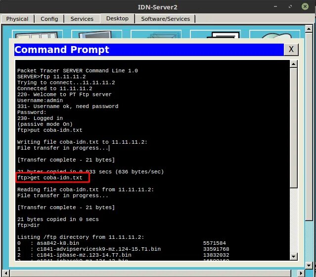Click '(passive mode On)' line

[x=45, y=124]
